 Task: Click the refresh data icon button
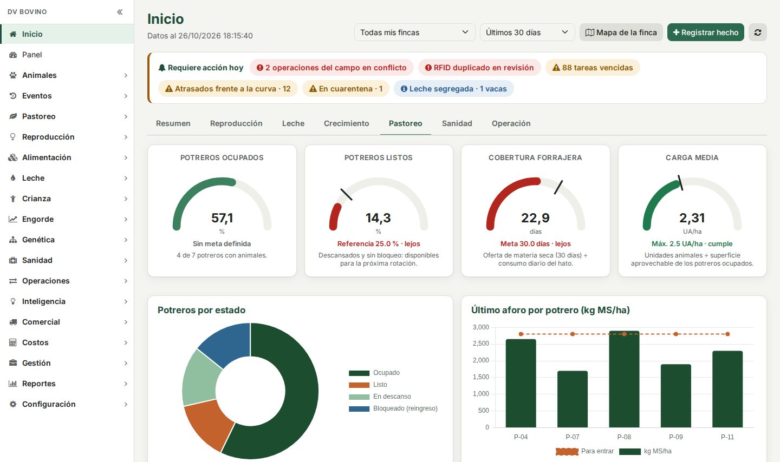pyautogui.click(x=758, y=32)
